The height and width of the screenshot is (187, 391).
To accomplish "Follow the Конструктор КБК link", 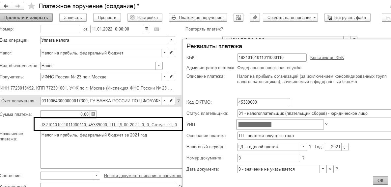I will point(327,58).
